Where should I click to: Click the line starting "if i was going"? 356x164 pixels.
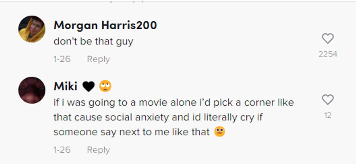coord(173,102)
